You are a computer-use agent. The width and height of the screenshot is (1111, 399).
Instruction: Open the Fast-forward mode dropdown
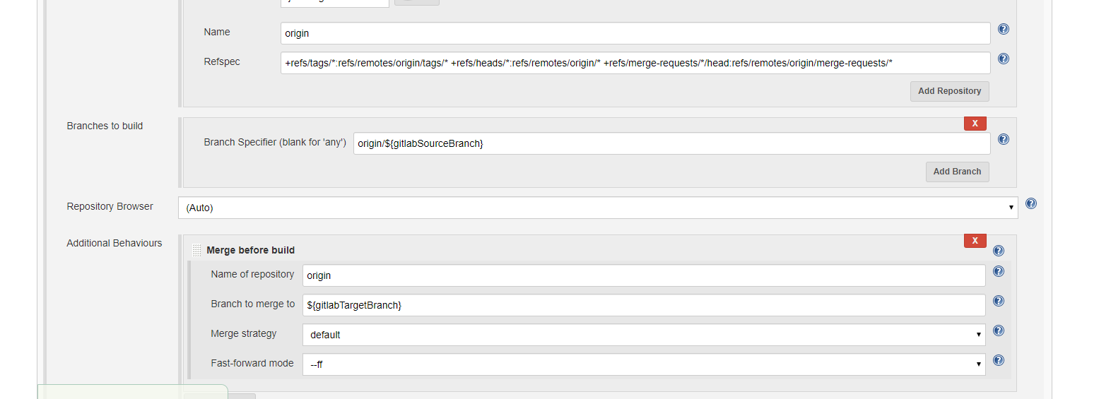click(x=644, y=364)
